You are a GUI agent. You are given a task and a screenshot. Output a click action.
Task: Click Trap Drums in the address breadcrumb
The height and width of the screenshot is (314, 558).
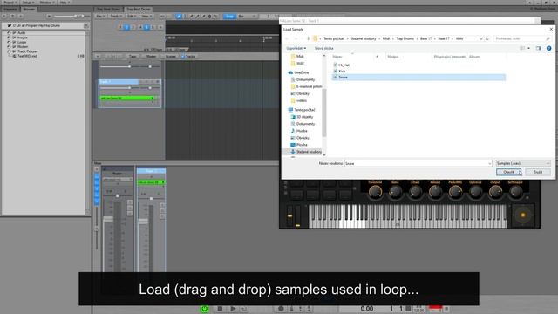click(x=405, y=38)
